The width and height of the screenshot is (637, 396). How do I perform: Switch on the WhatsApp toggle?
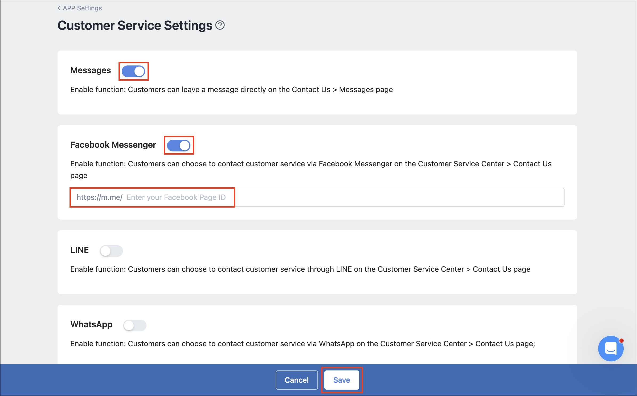click(x=135, y=325)
